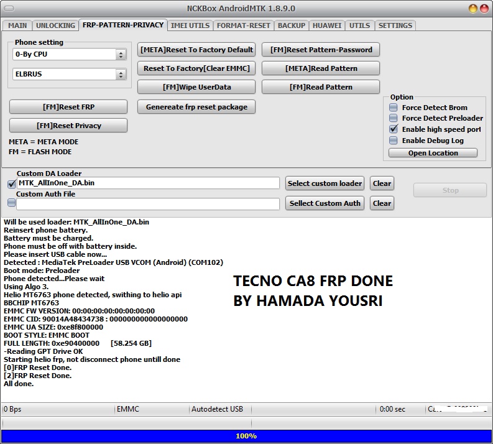Switch to the BACKUP tab
Screen dimensions: 493x444
tap(292, 25)
